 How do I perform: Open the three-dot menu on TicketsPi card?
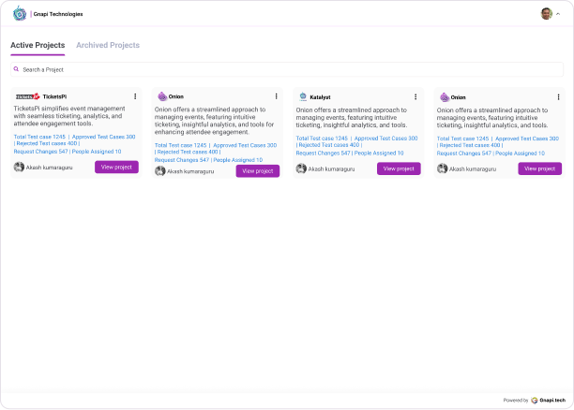click(135, 96)
